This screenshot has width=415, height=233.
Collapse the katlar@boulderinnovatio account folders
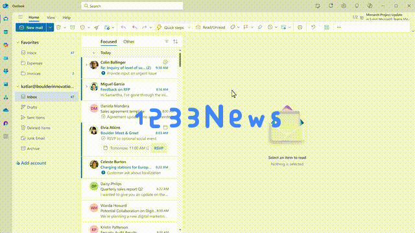pos(18,86)
